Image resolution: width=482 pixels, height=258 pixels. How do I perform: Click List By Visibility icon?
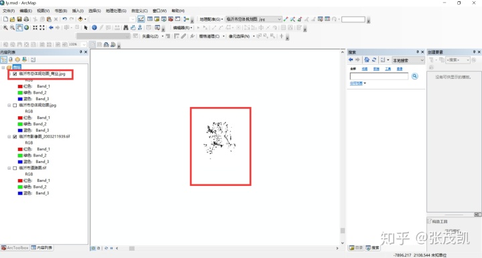pos(17,59)
